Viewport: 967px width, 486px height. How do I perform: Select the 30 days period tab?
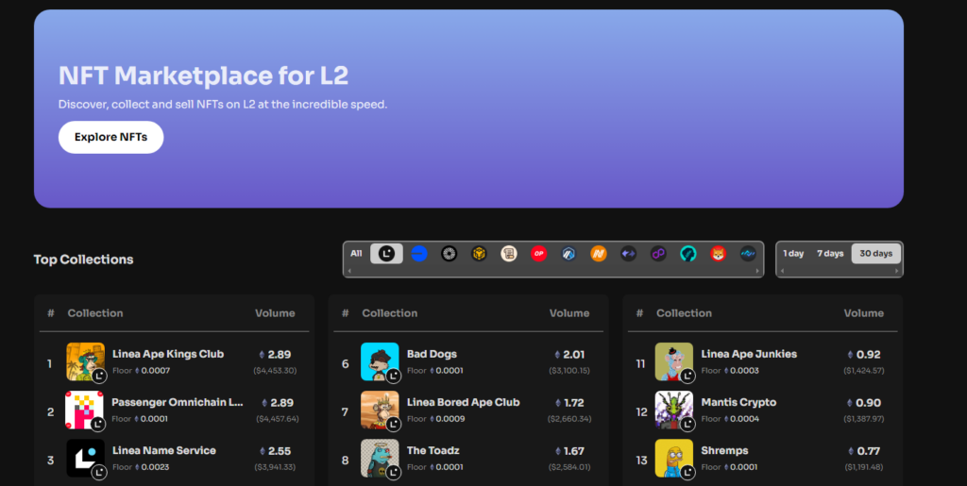(875, 253)
